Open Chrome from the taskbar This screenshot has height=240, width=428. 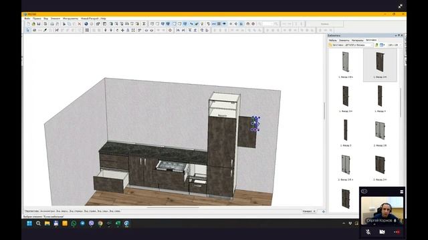100,223
